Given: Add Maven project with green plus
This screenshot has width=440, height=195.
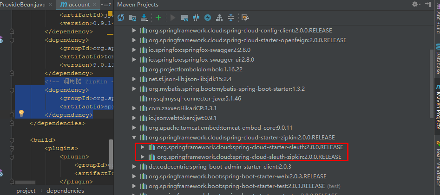Looking at the screenshot, I should coord(158,18).
